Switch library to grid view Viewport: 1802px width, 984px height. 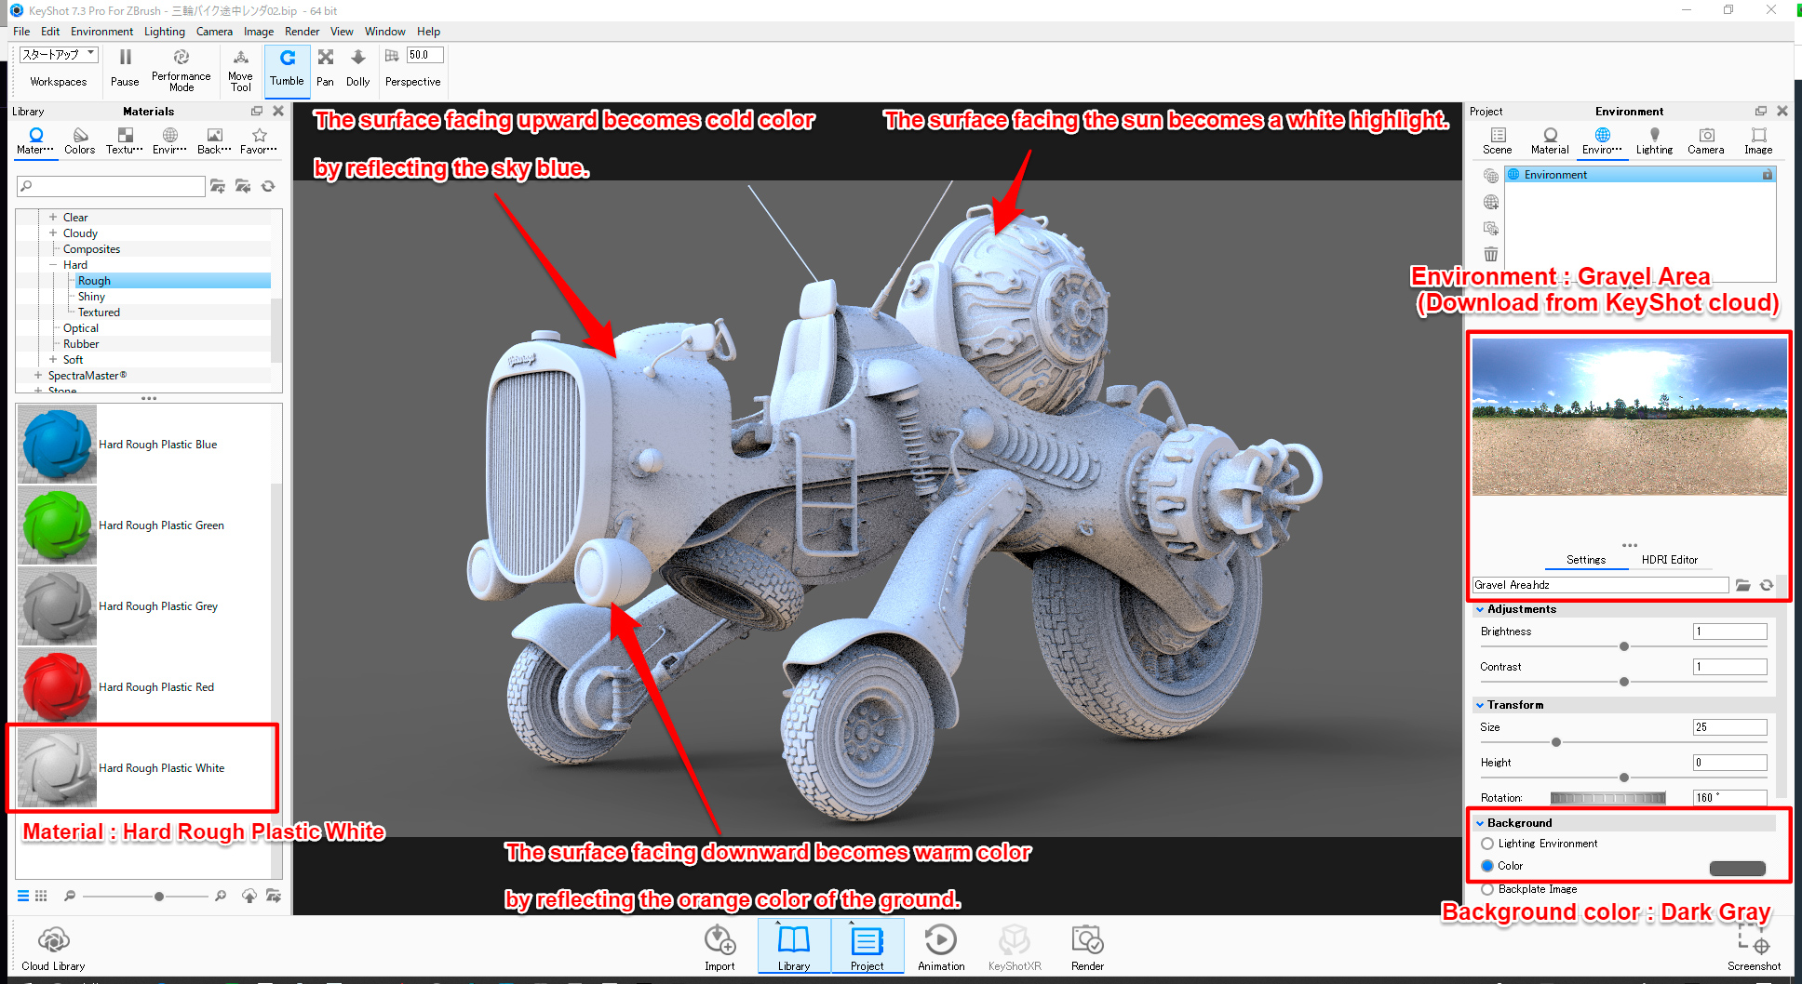41,896
